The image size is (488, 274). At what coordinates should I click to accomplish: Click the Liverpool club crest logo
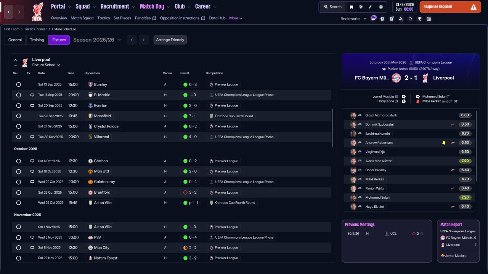click(38, 11)
